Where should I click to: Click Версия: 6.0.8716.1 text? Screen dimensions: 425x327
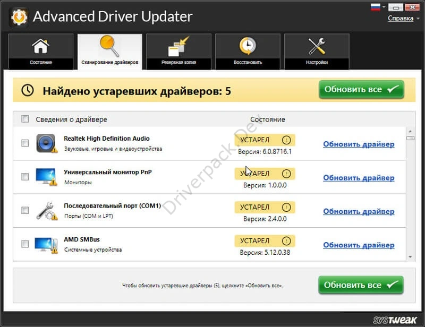(265, 151)
